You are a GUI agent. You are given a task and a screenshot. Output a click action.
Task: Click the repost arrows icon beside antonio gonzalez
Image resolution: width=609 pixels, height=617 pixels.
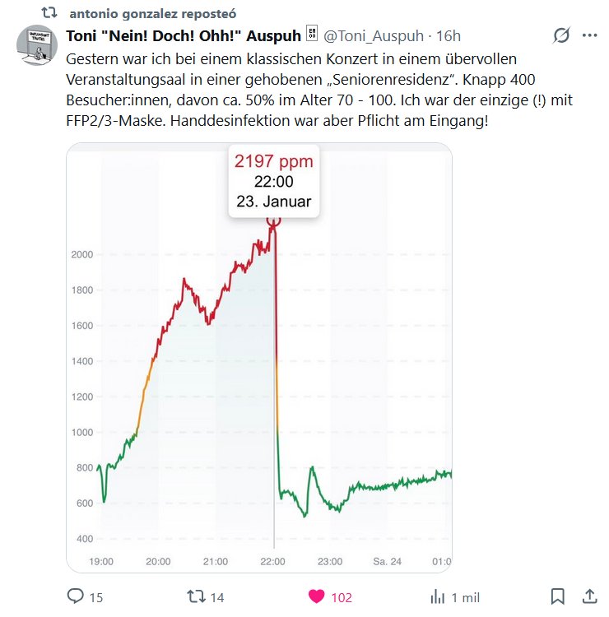(49, 14)
